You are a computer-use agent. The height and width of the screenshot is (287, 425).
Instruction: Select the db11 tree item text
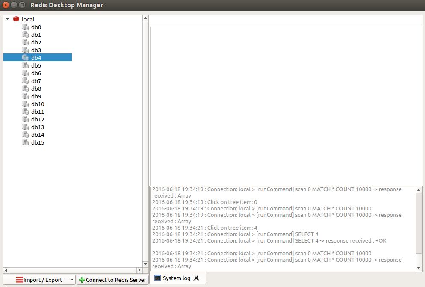pyautogui.click(x=38, y=112)
